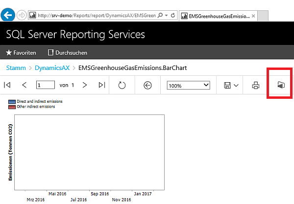The image size is (294, 204).
Task: Click the browser forward arrow button
Action: pyautogui.click(x=22, y=15)
